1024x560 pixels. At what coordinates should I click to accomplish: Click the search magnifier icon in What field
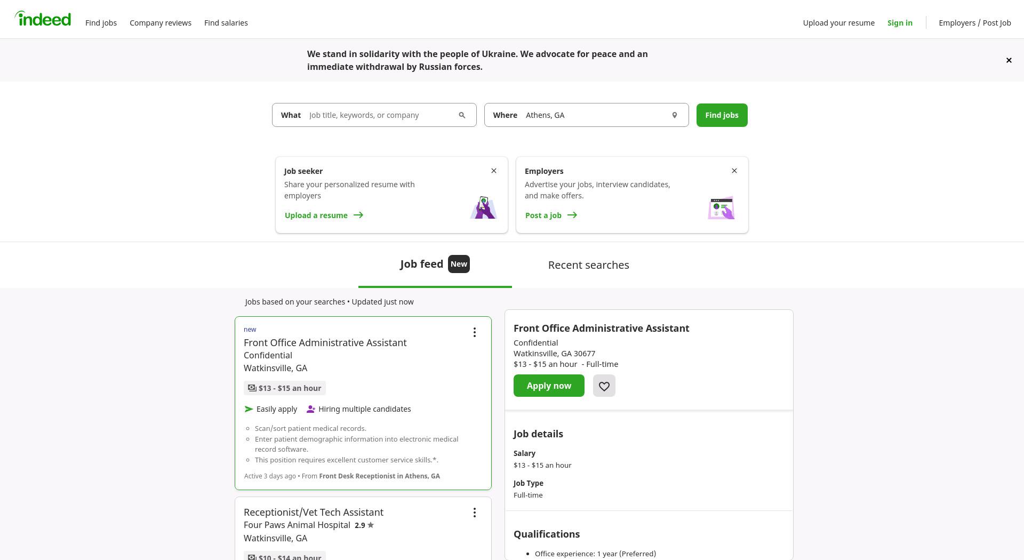pos(462,115)
